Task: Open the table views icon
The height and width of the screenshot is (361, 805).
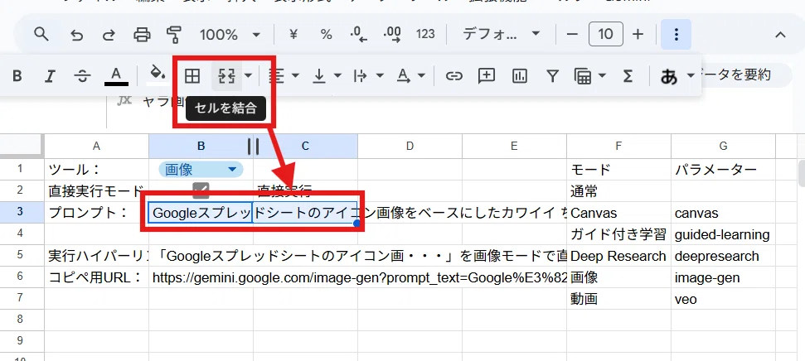Action: pyautogui.click(x=582, y=76)
